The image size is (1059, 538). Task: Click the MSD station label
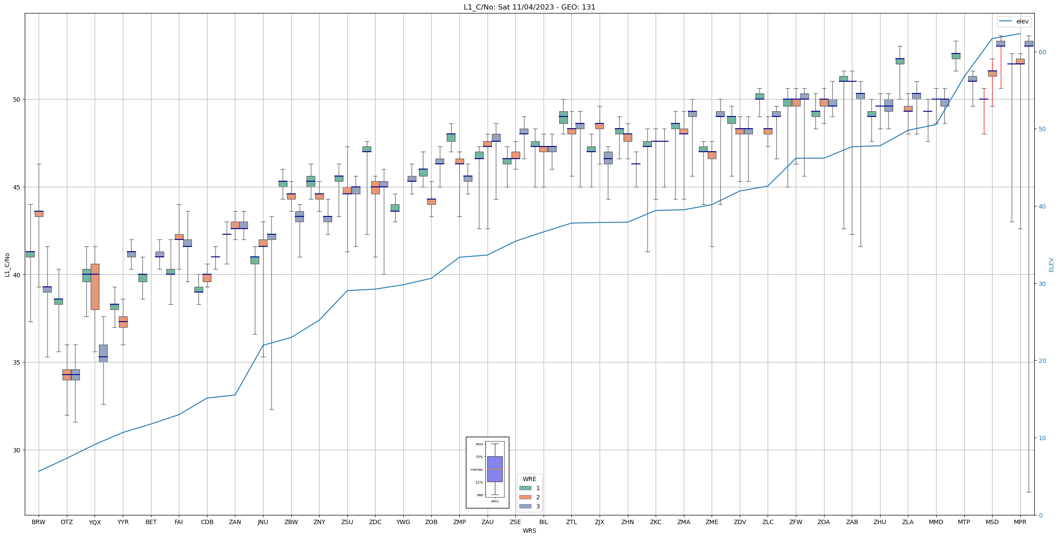992,522
